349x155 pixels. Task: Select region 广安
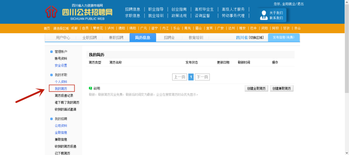[x=220, y=28]
